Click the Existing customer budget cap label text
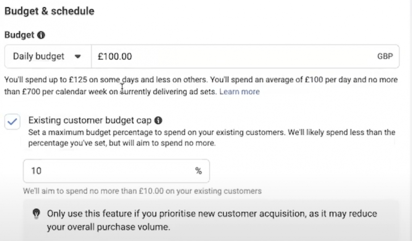Screen dimensions: 412x241 tap(90, 120)
